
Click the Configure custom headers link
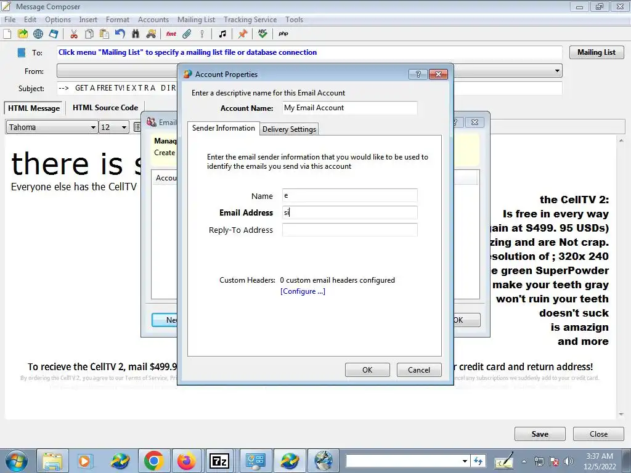[303, 291]
